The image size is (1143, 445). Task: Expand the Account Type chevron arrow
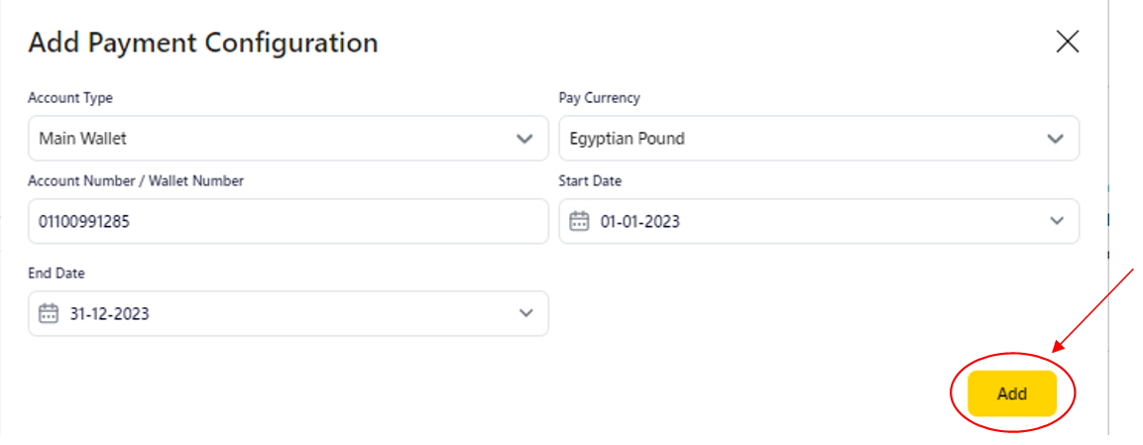[525, 139]
